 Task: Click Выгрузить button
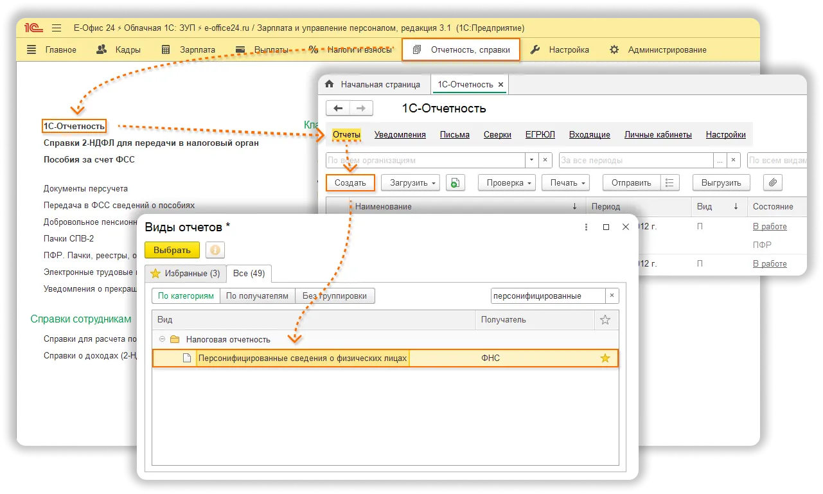721,182
